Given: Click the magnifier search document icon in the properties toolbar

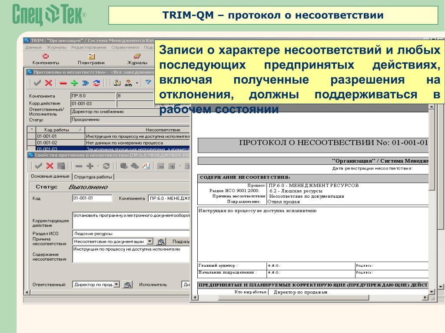Looking at the screenshot, I should [x=146, y=166].
